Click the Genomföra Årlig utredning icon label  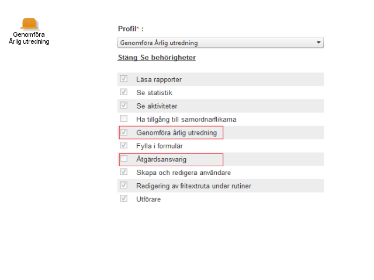click(29, 38)
